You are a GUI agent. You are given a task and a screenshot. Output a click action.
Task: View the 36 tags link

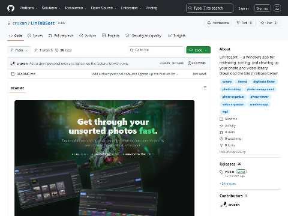pos(64,50)
